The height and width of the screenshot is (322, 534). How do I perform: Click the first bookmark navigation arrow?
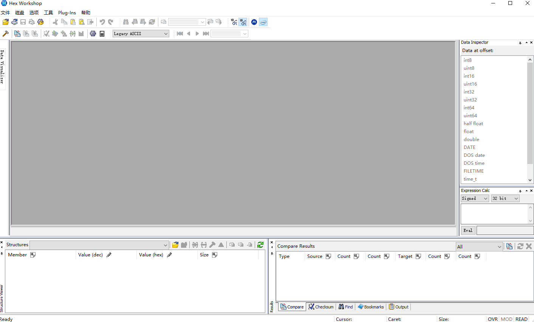180,34
